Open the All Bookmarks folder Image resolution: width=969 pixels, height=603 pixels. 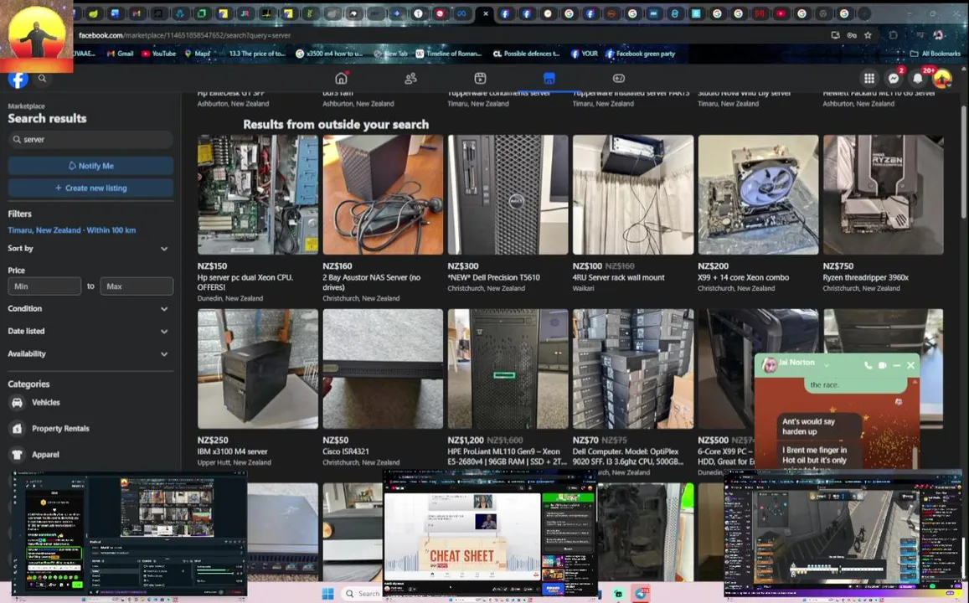(x=935, y=54)
